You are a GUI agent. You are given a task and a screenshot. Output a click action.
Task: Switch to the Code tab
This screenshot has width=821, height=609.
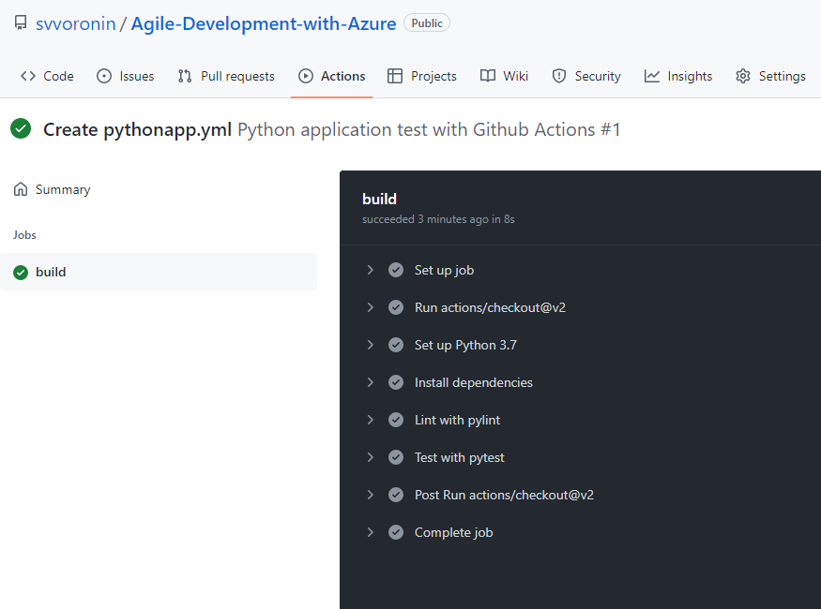(47, 76)
